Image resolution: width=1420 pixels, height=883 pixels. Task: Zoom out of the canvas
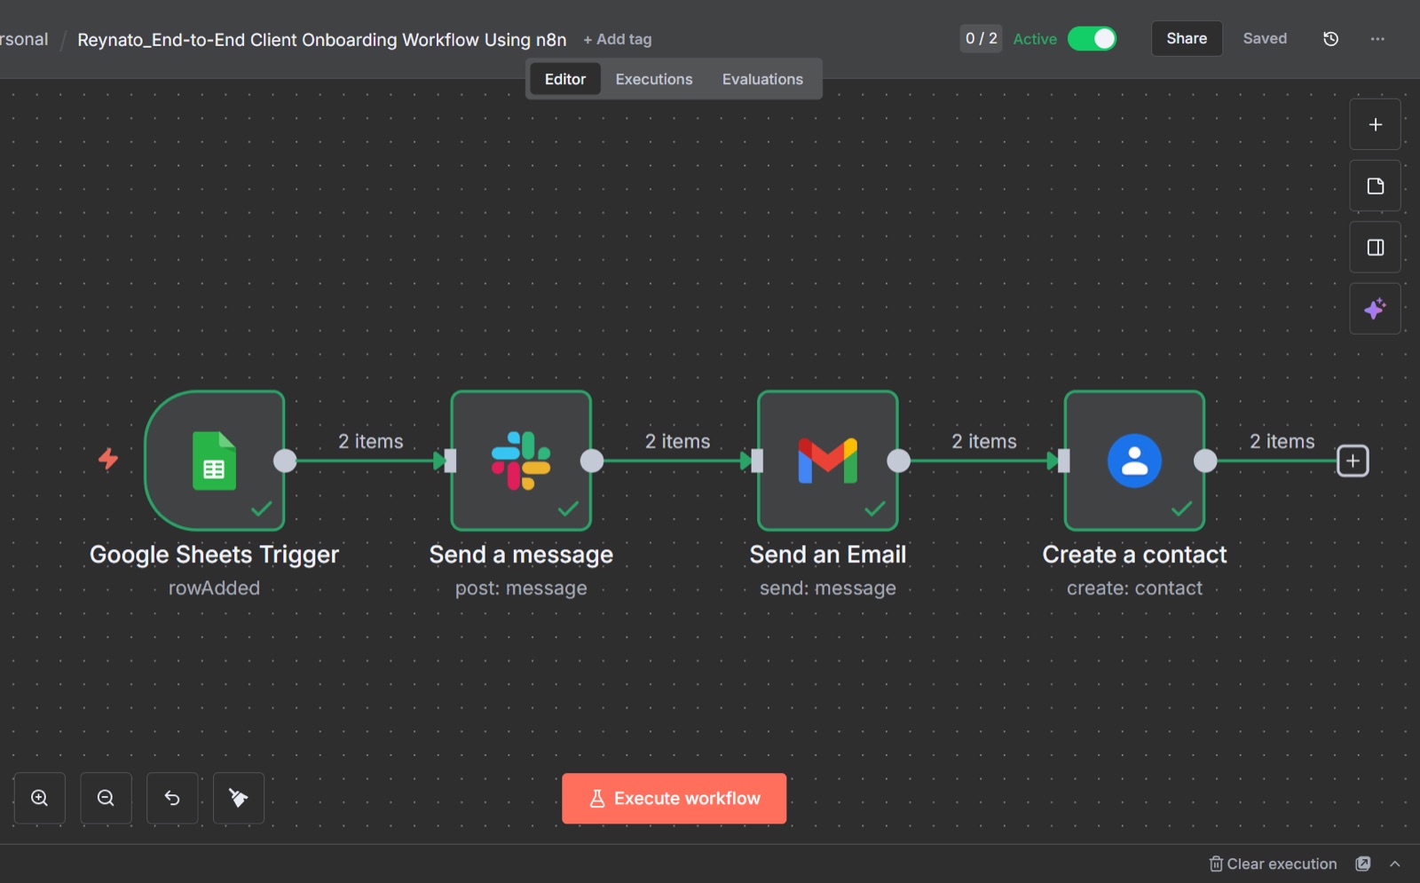[x=106, y=798]
